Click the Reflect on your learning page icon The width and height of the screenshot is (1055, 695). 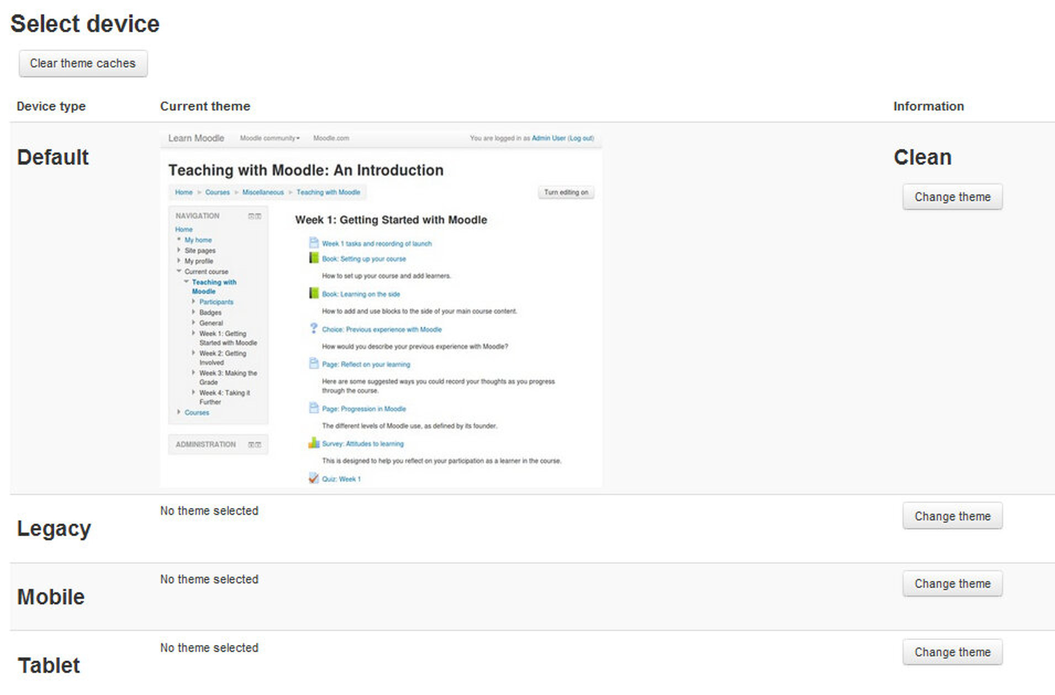(x=313, y=364)
